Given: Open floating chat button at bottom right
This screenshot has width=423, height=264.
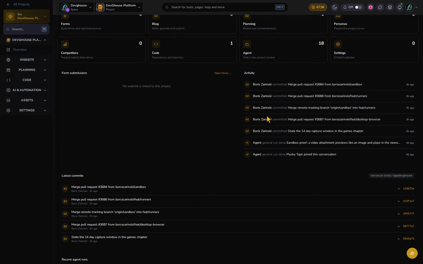Looking at the screenshot, I should coord(412,253).
